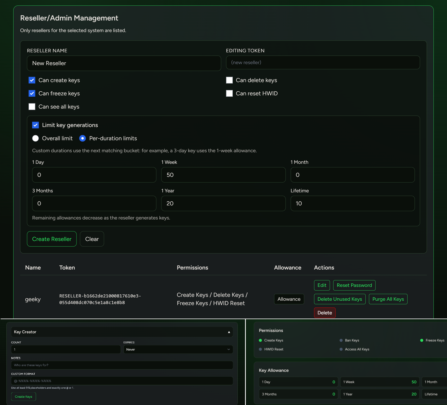Image resolution: width=447 pixels, height=405 pixels.
Task: Toggle the Can freeze keys checkbox
Action: coord(32,93)
